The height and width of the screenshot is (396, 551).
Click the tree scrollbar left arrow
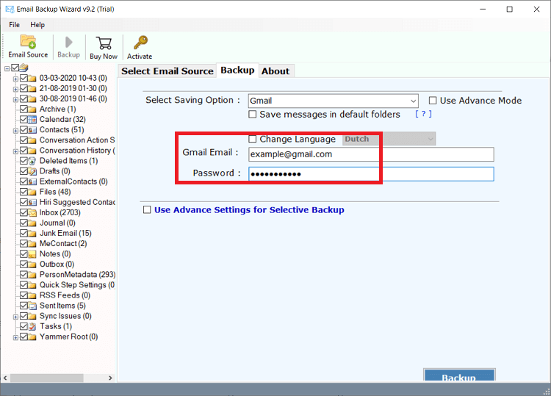5,378
